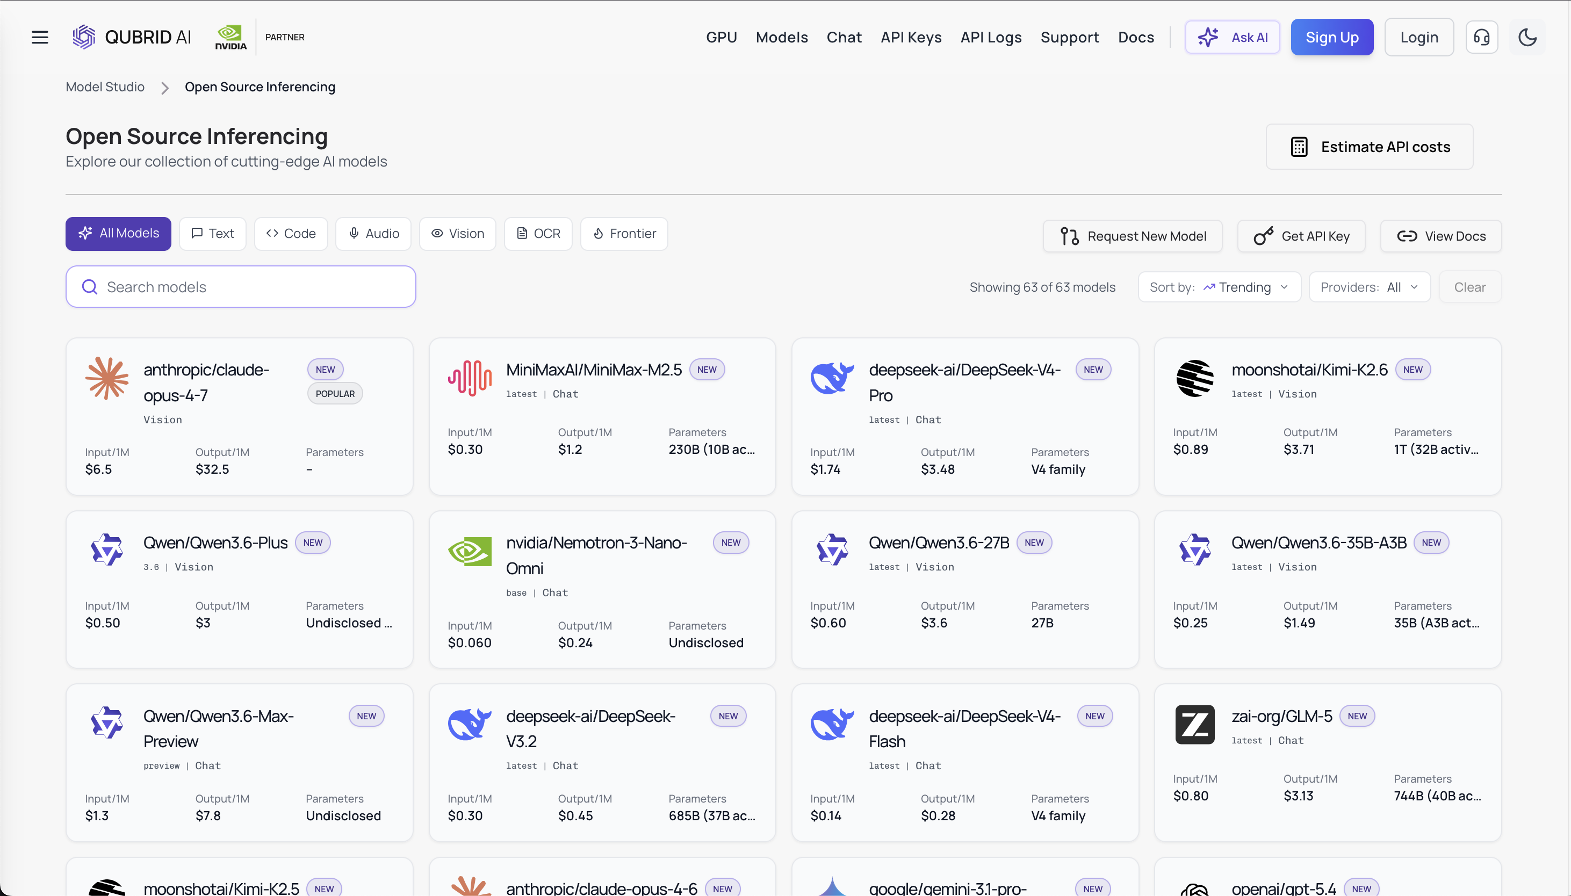Open the Sort by Trending dropdown
Image resolution: width=1571 pixels, height=896 pixels.
[1219, 287]
